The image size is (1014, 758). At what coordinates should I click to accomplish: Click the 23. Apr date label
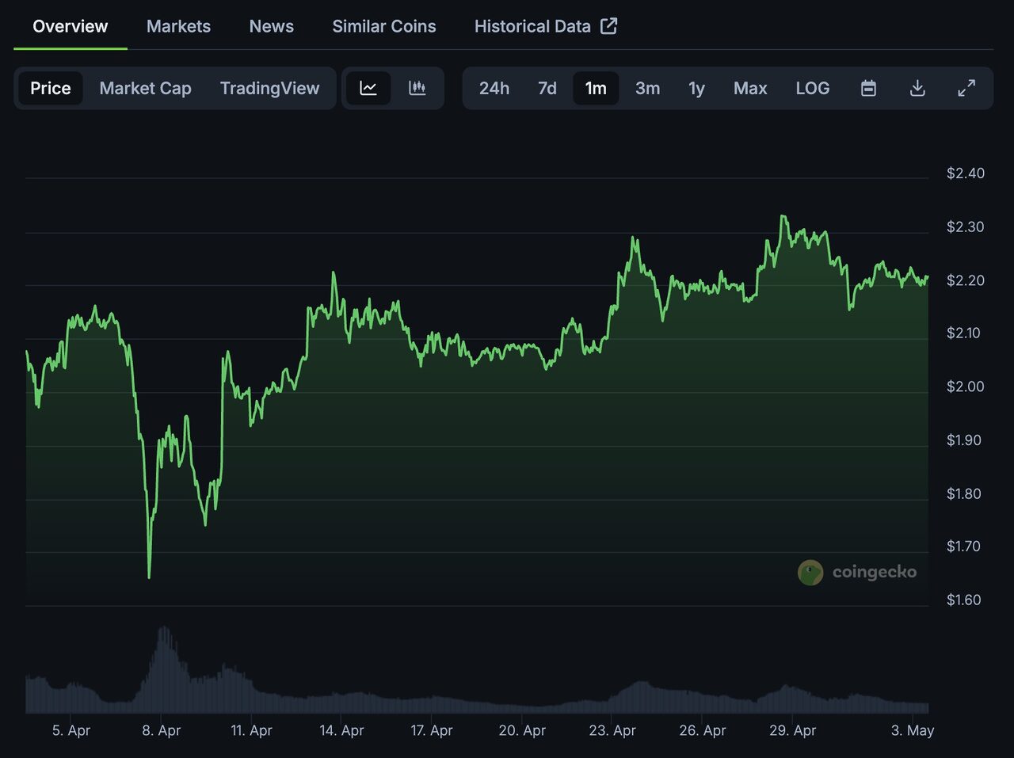coord(612,730)
